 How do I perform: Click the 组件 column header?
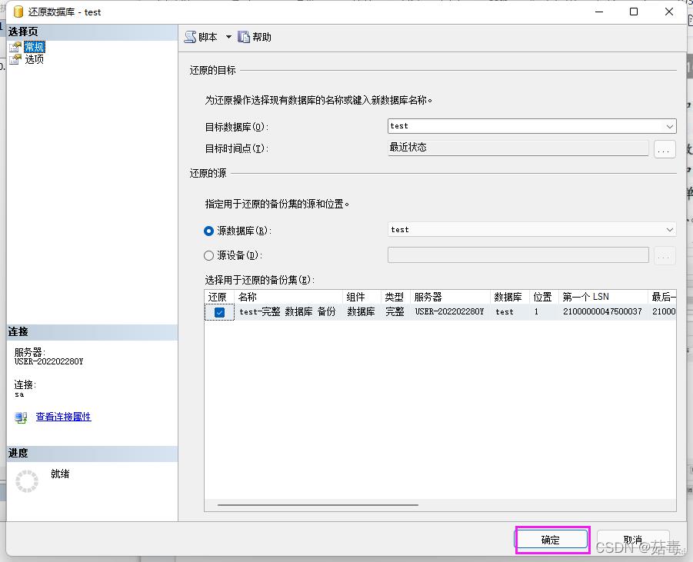pyautogui.click(x=361, y=297)
